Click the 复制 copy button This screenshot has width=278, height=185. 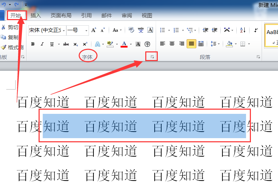[x=10, y=37]
